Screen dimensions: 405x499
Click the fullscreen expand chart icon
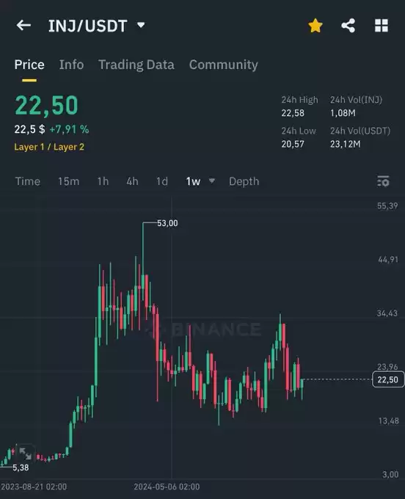(x=25, y=454)
